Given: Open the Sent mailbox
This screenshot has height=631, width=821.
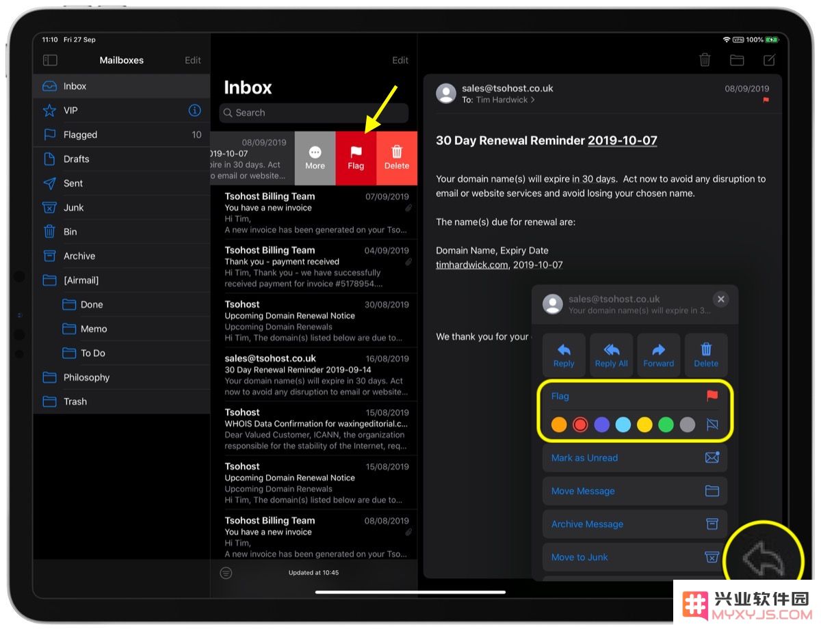Looking at the screenshot, I should tap(122, 183).
